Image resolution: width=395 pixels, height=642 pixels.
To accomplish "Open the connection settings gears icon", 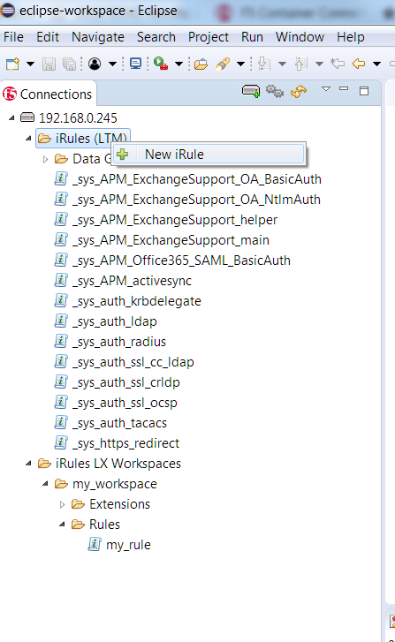I will coord(275,90).
